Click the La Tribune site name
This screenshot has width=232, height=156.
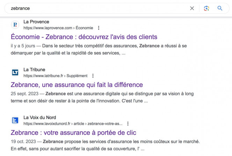pos(34,70)
